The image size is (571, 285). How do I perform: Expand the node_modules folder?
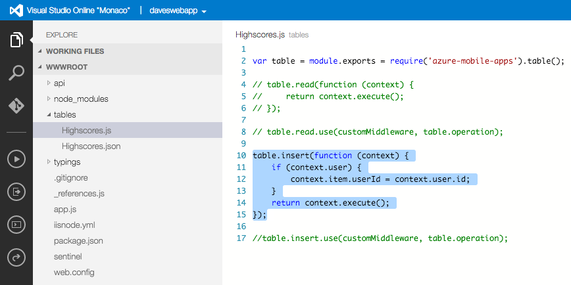click(81, 99)
